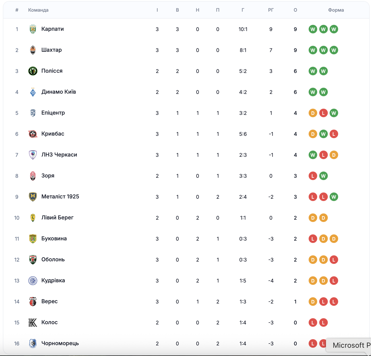Click Верес's last red L form badge

[334, 302]
